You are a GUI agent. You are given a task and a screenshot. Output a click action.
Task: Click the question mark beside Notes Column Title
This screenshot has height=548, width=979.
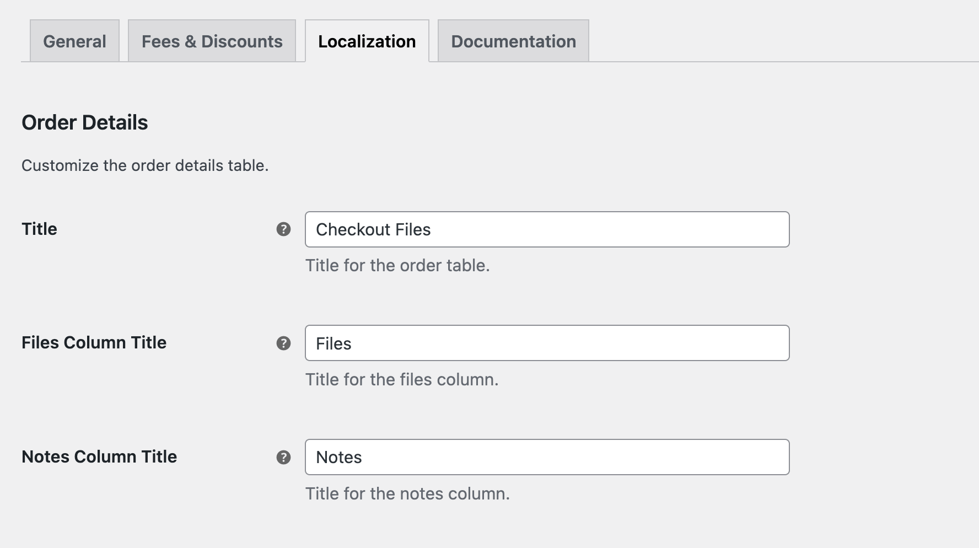[283, 457]
